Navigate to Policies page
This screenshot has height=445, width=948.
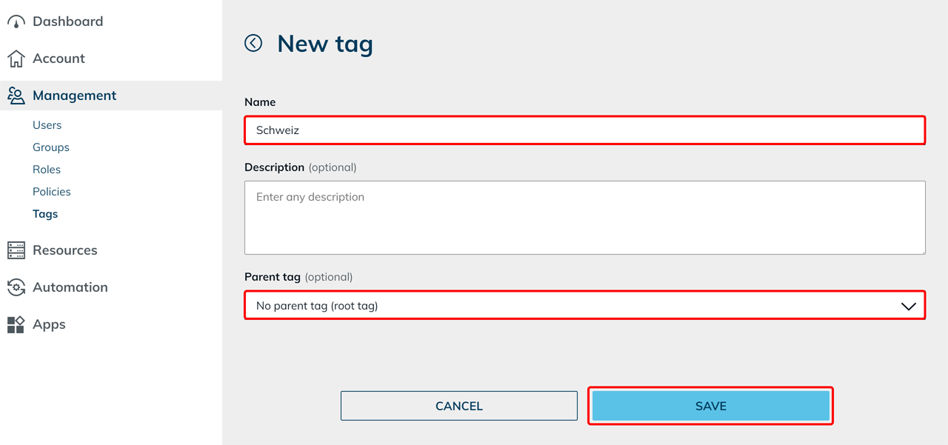pos(52,192)
